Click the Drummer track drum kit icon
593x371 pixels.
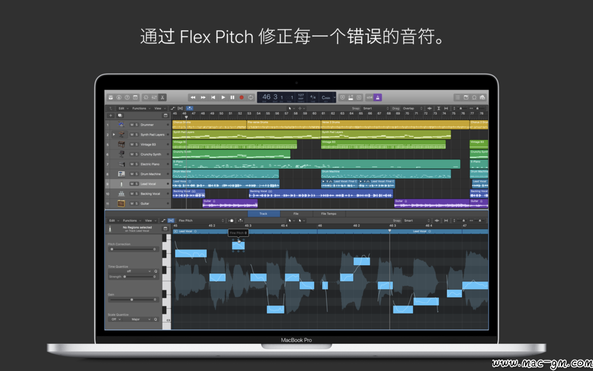pos(121,125)
